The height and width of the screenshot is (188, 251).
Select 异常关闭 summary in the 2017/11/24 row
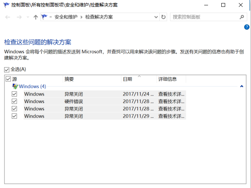(x=74, y=94)
